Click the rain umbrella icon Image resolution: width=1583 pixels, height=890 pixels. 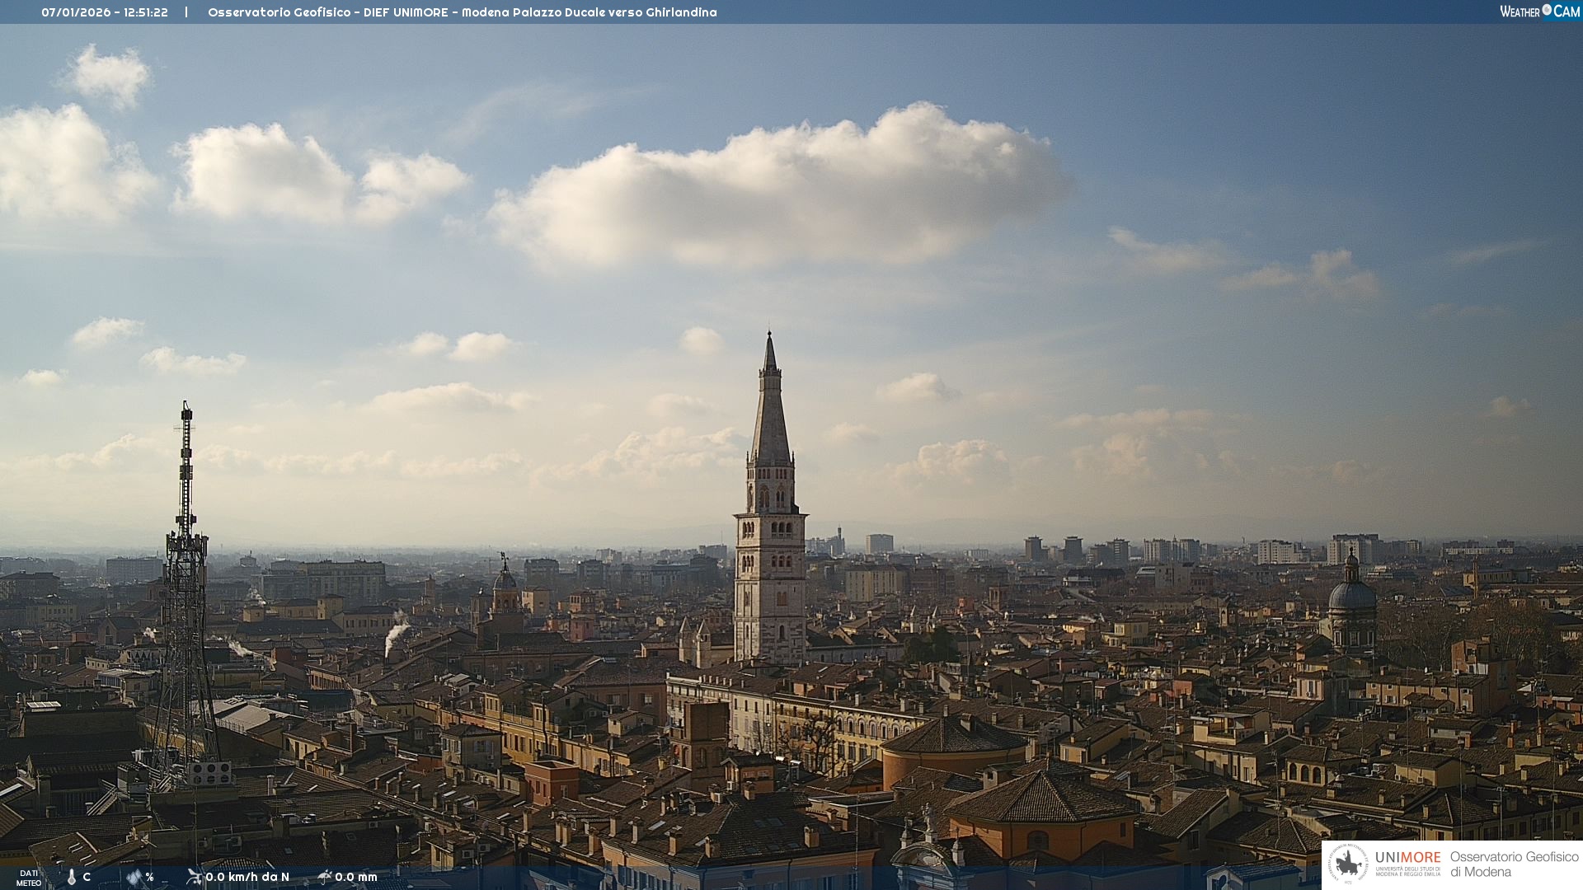[x=325, y=877]
